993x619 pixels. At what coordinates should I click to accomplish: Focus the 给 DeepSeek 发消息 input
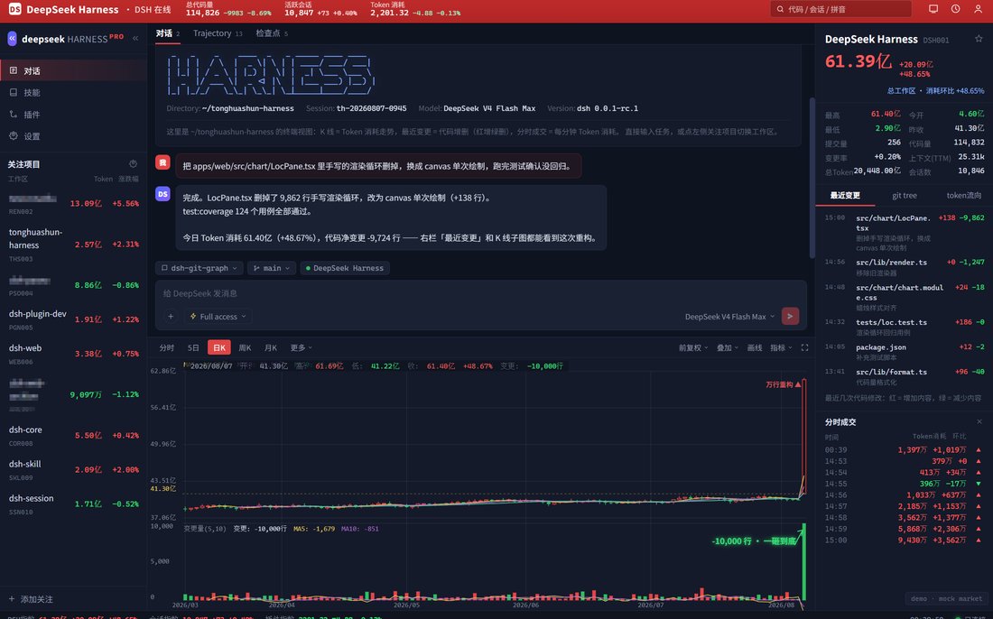480,293
